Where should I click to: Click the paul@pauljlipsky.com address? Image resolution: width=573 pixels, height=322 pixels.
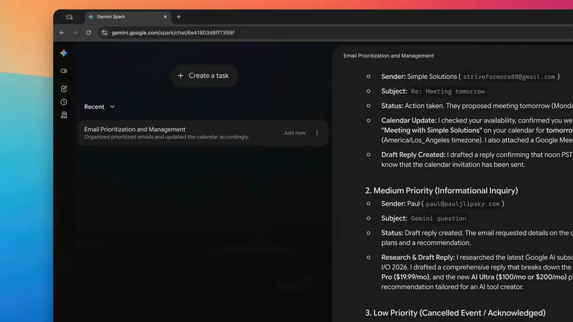coord(462,204)
